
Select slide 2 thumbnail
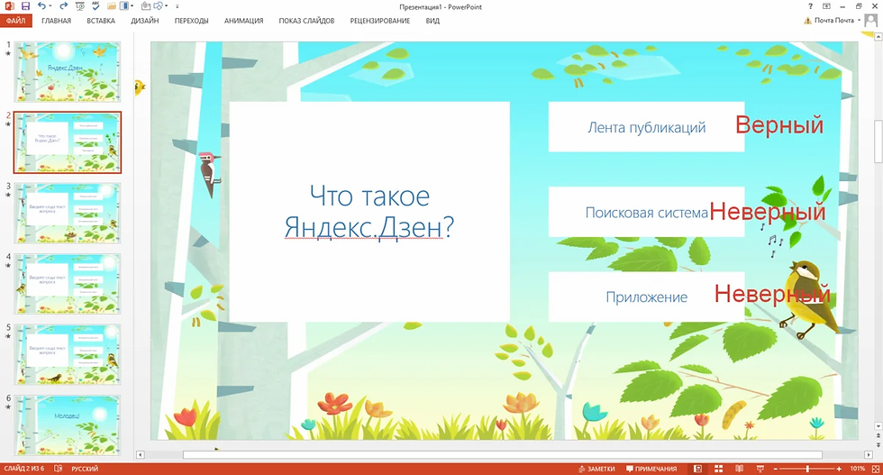[67, 142]
